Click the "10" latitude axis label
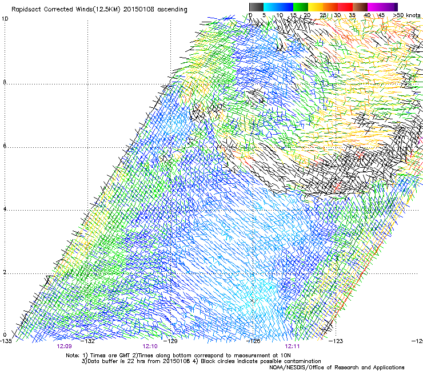Screen dimensions: 423x371 [5, 19]
